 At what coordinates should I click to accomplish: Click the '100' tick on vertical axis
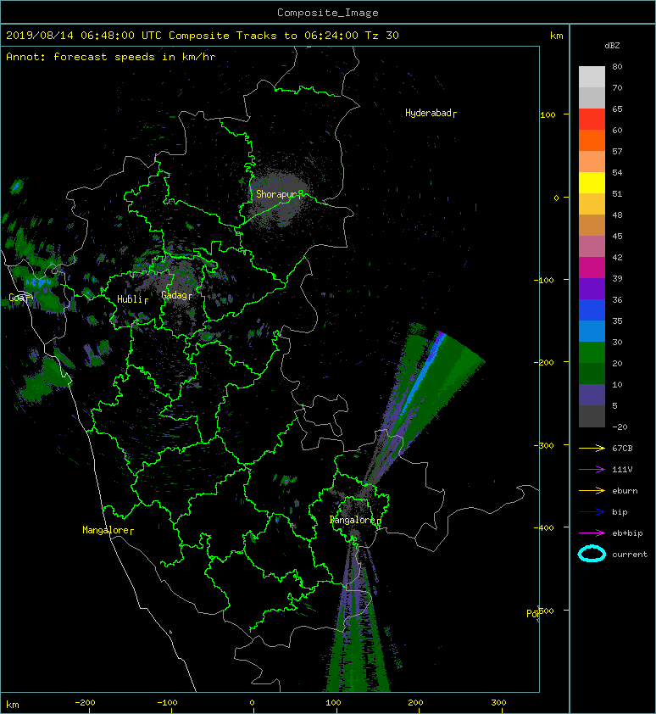tap(548, 114)
